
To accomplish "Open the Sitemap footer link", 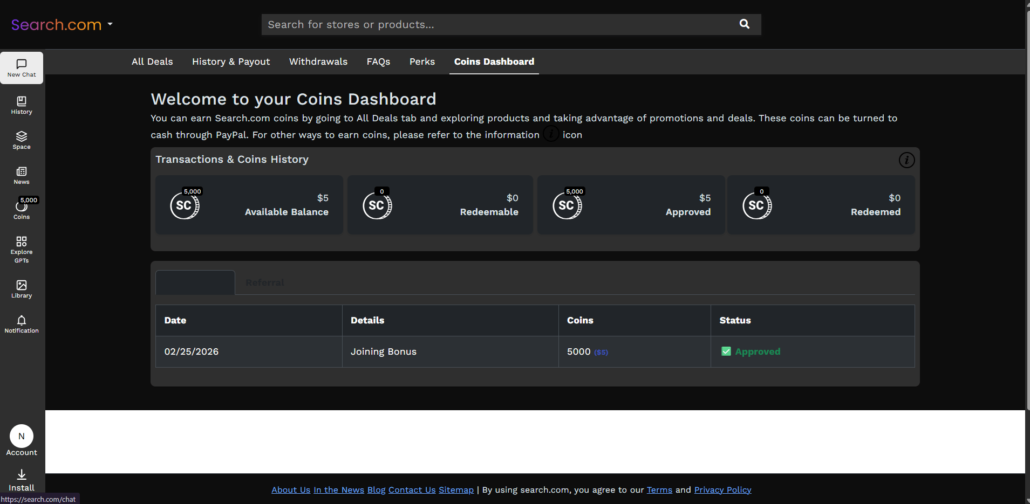I will [x=456, y=489].
